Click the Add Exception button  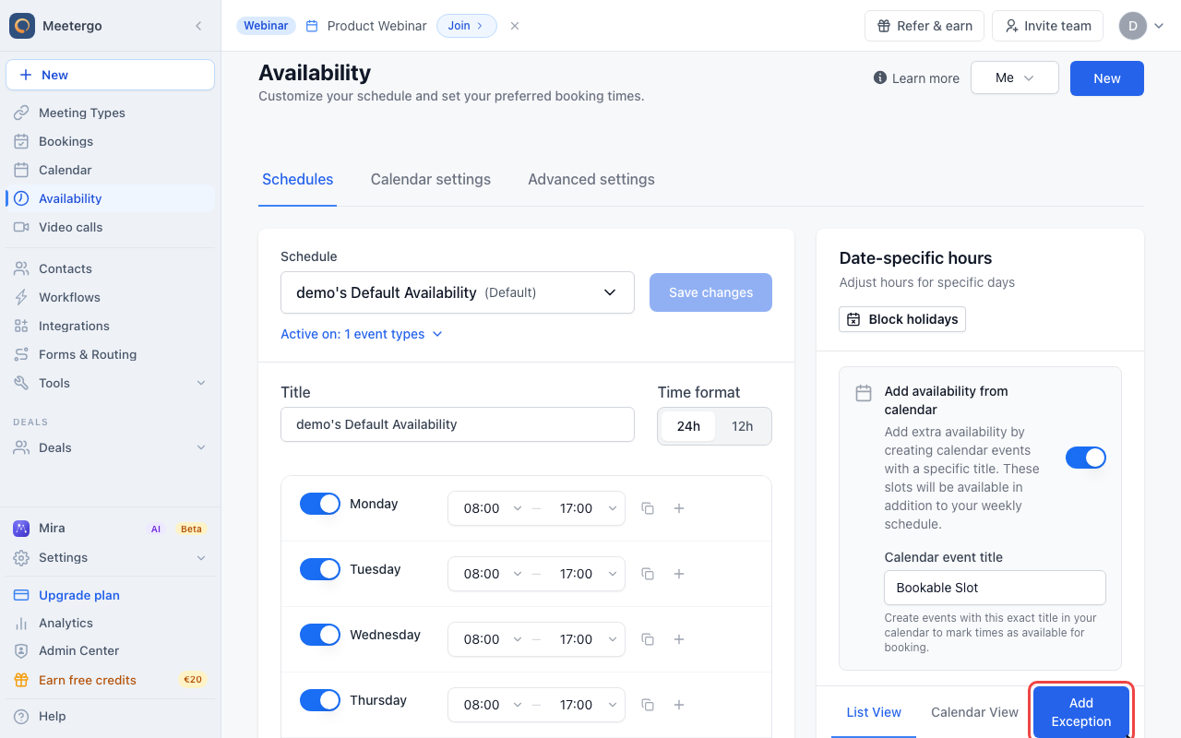tap(1081, 712)
